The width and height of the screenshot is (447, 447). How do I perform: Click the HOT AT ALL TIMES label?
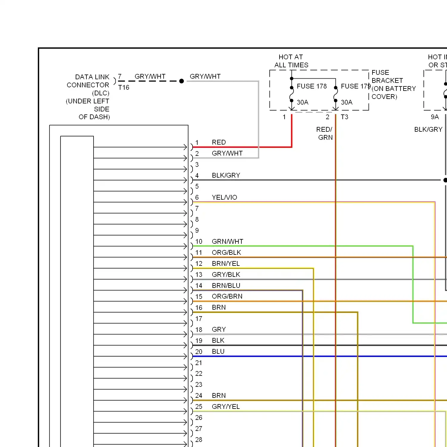[291, 61]
